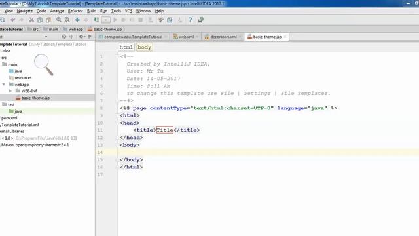The height and width of the screenshot is (236, 419).
Task: Open the Project Structure dialog icon
Action: point(170,20)
